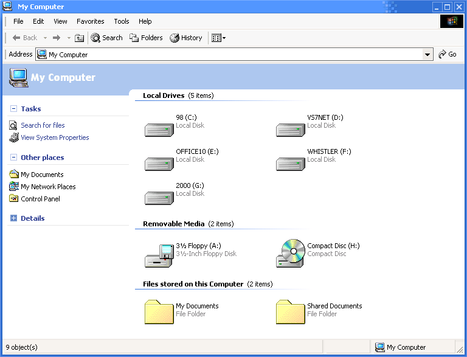
Task: Close the My Computer window
Action: [x=459, y=7]
